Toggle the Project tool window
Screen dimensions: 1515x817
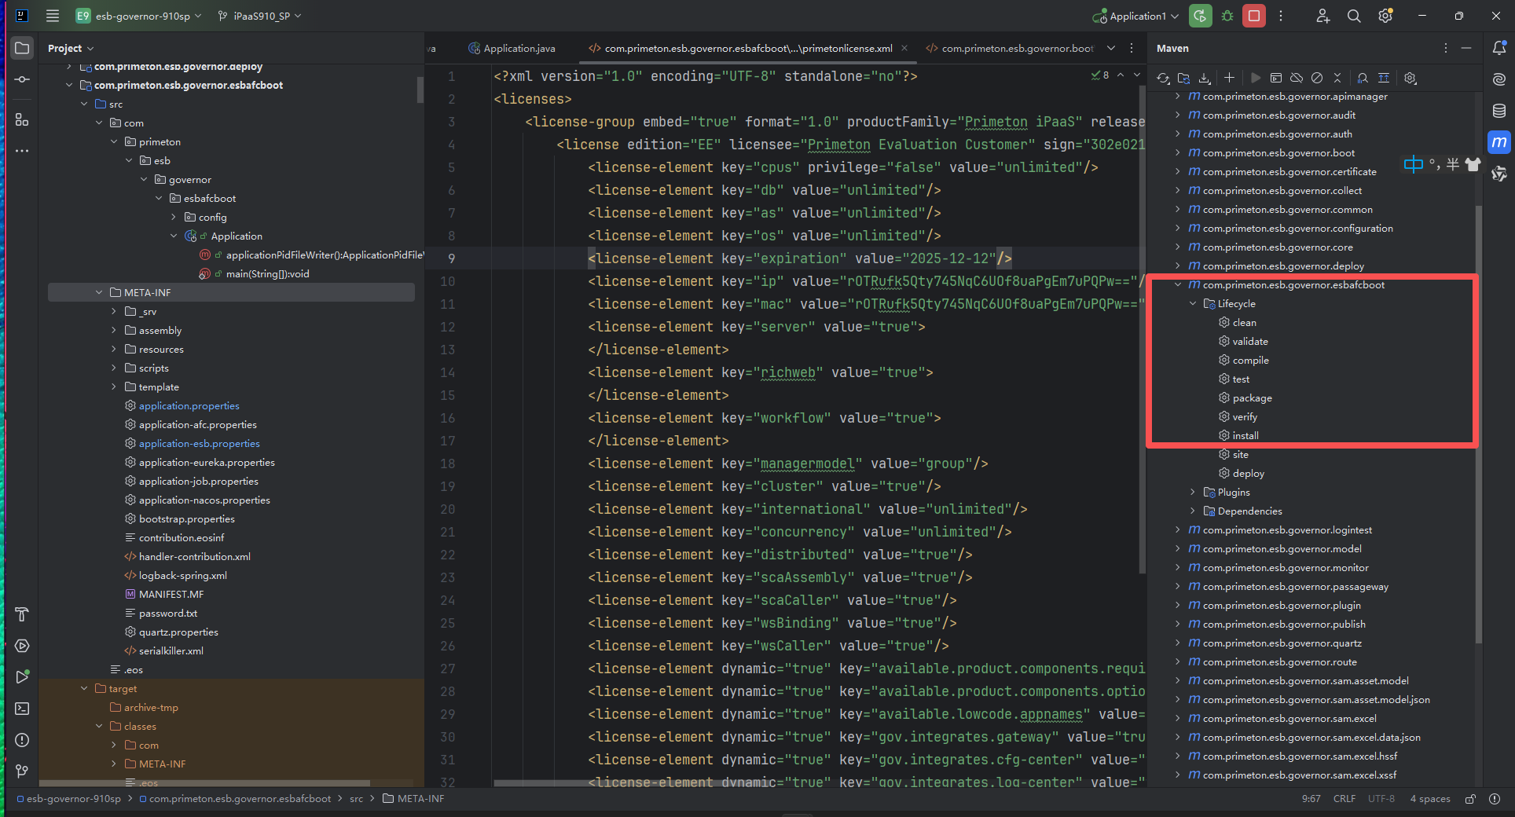point(22,48)
